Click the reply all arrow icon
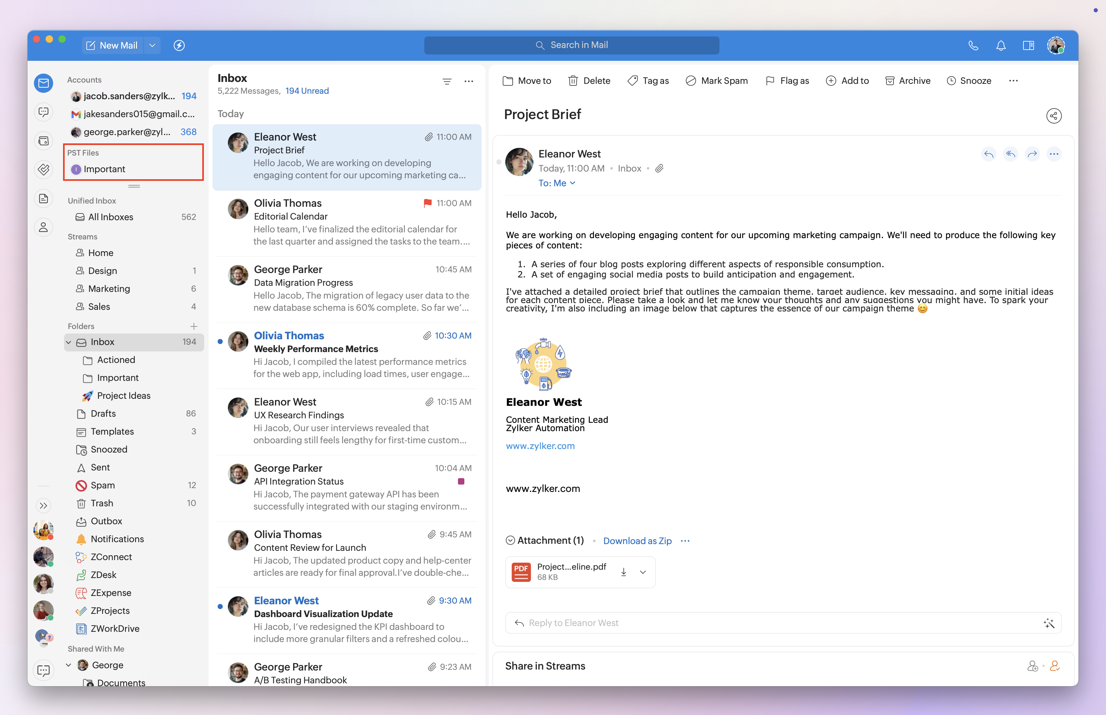This screenshot has height=715, width=1106. 1010,154
